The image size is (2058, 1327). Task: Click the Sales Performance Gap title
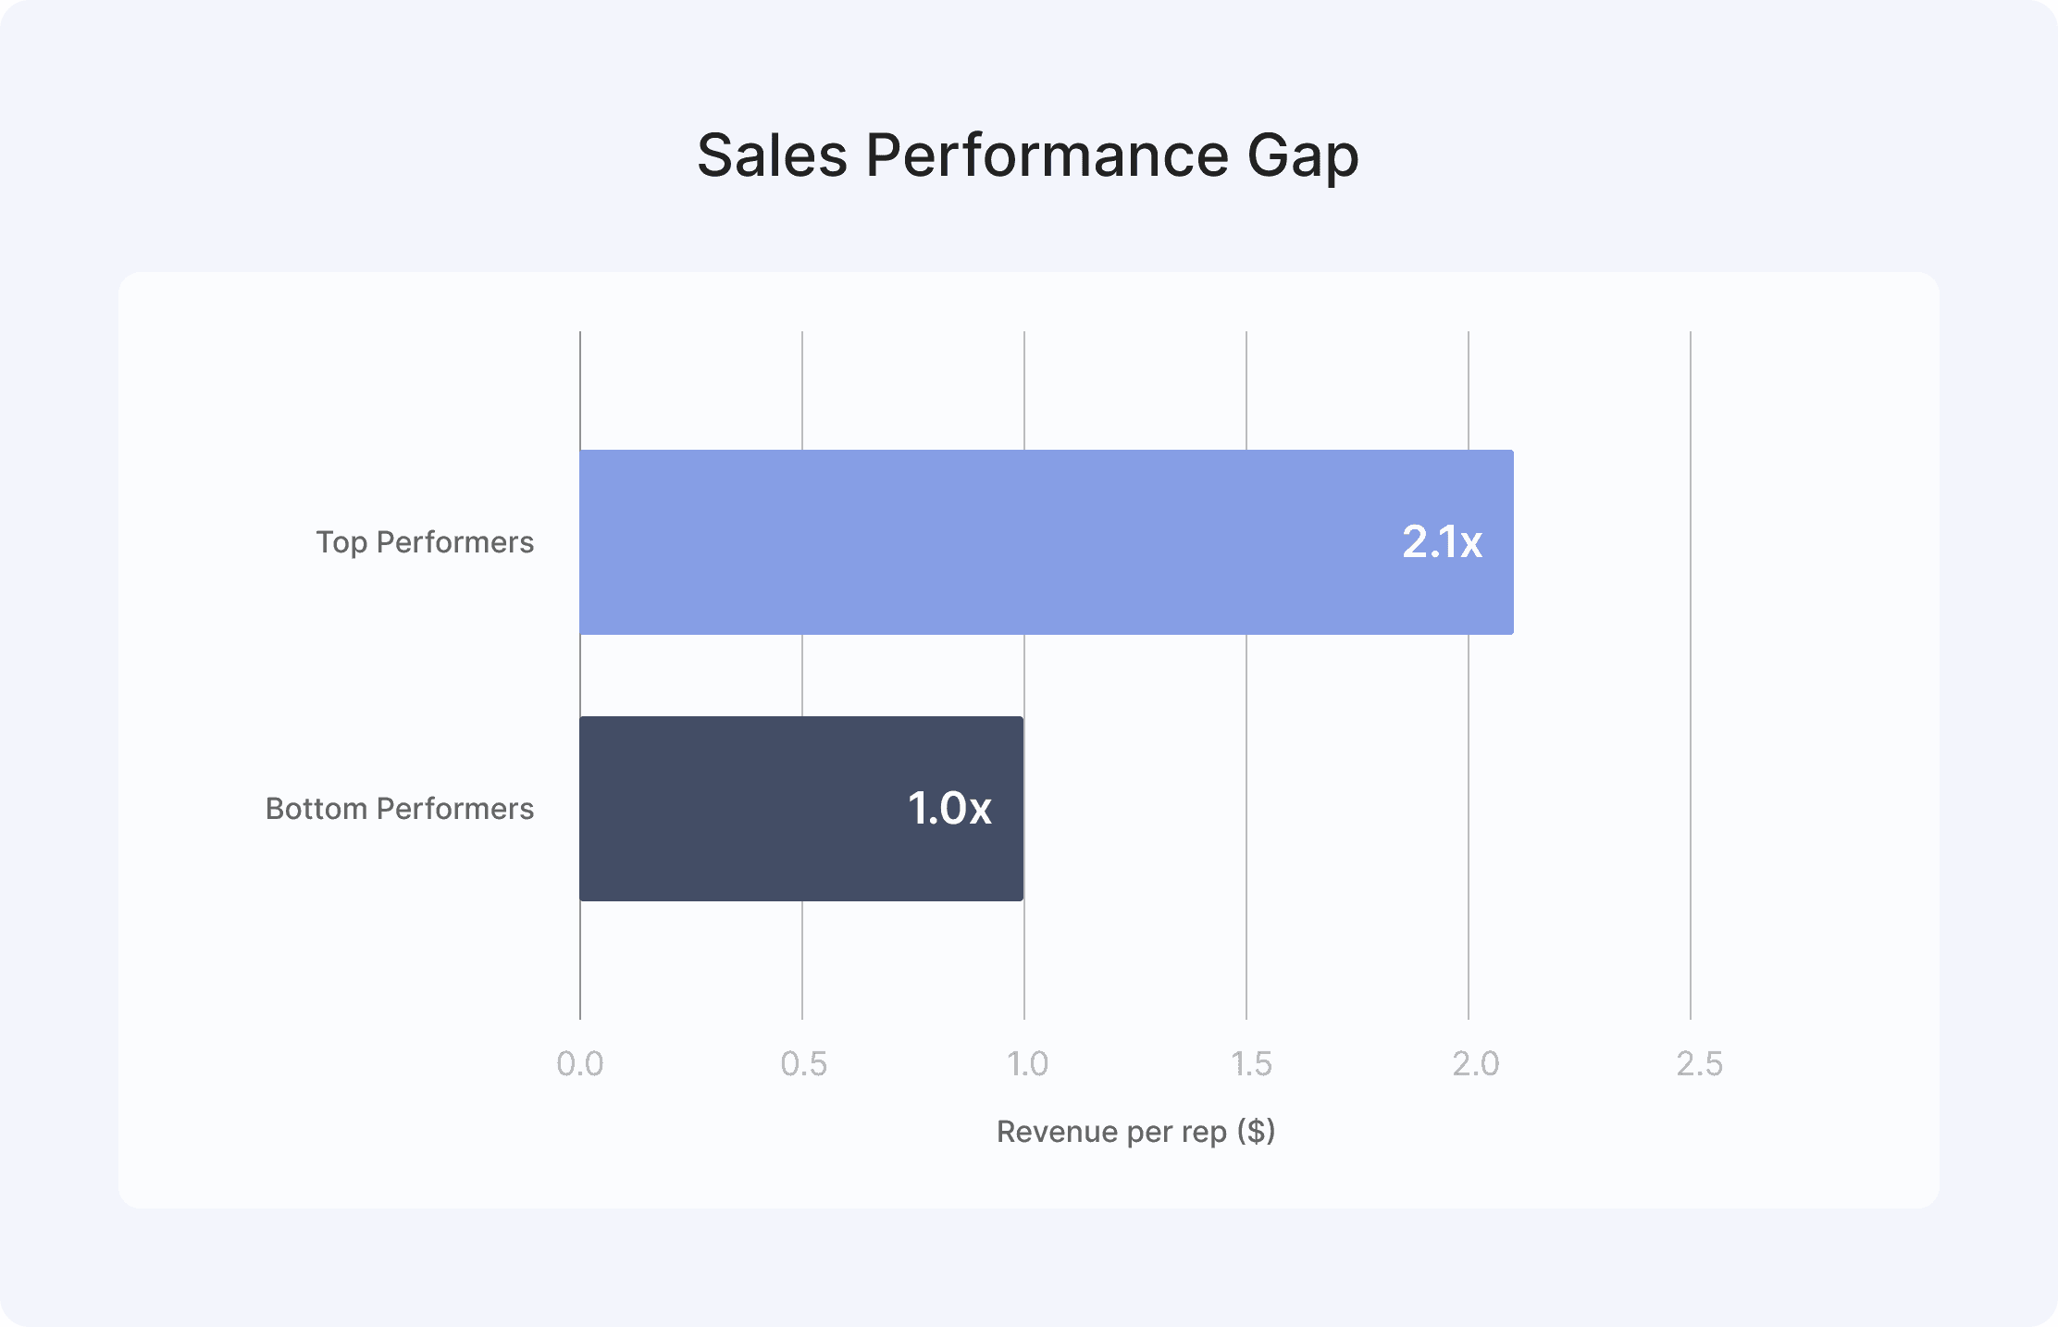pos(1028,155)
